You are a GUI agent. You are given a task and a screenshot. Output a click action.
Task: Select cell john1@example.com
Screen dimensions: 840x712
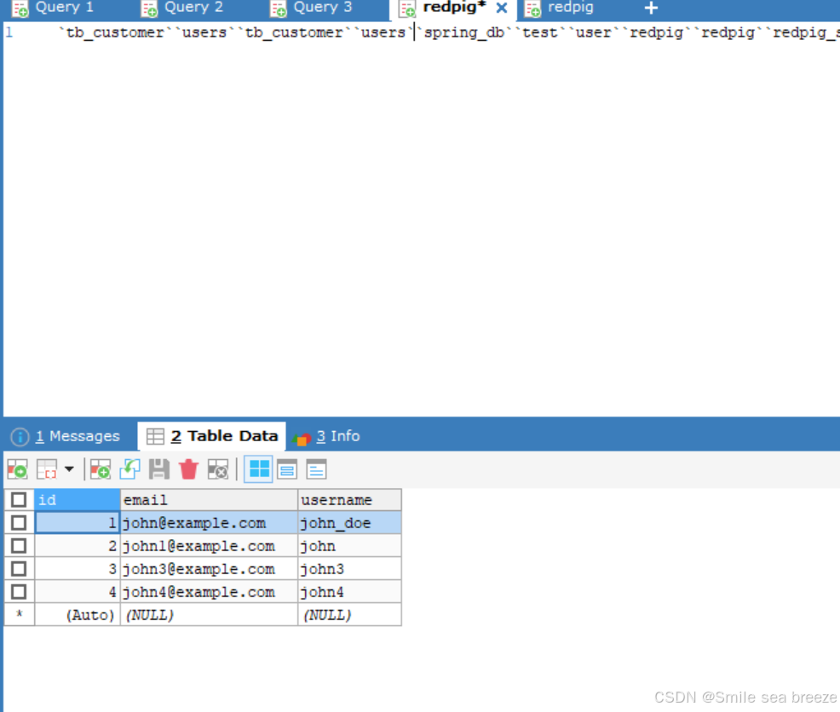tap(209, 546)
